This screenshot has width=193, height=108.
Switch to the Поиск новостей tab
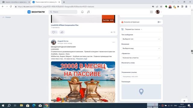pos(46,2)
